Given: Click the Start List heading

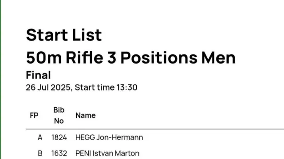Looking at the screenshot, I should [x=64, y=35].
